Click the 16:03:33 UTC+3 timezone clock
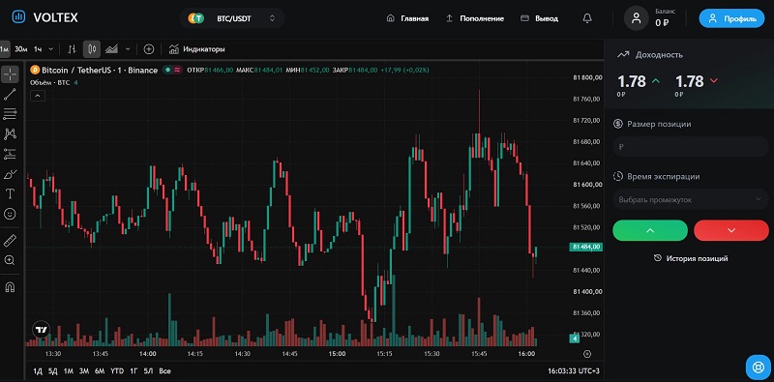Viewport: 774px width, 382px height. coord(574,371)
